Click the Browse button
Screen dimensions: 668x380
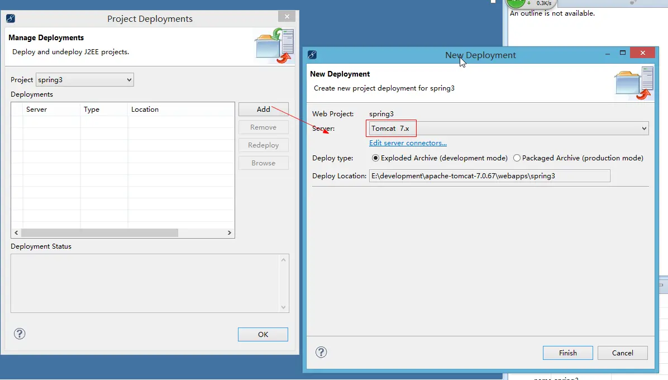pyautogui.click(x=263, y=163)
